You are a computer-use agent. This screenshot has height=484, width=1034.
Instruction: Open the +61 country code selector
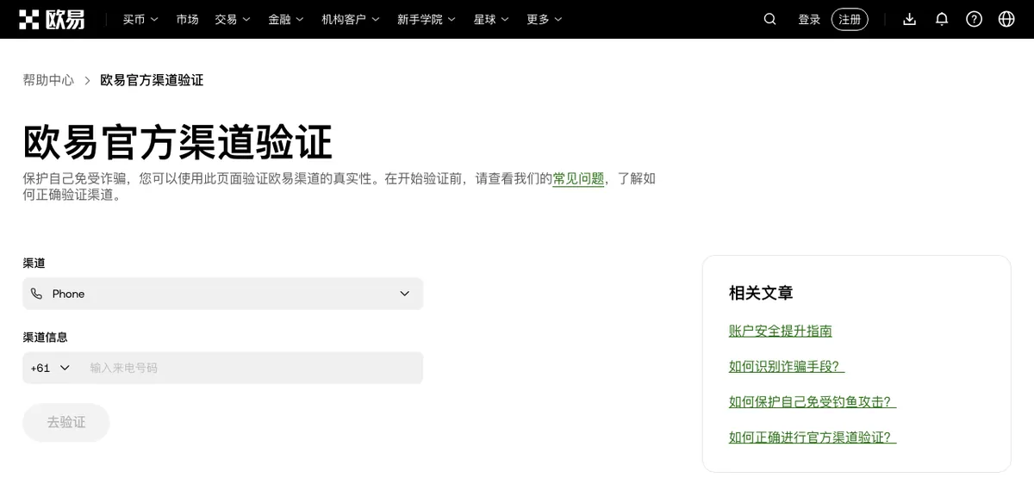[x=50, y=368]
